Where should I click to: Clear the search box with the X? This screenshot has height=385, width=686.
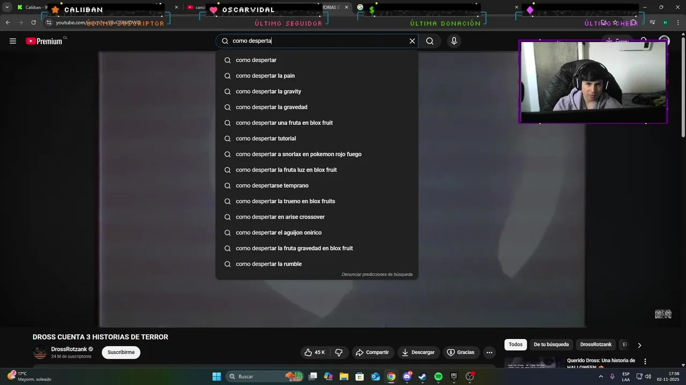[x=412, y=41]
